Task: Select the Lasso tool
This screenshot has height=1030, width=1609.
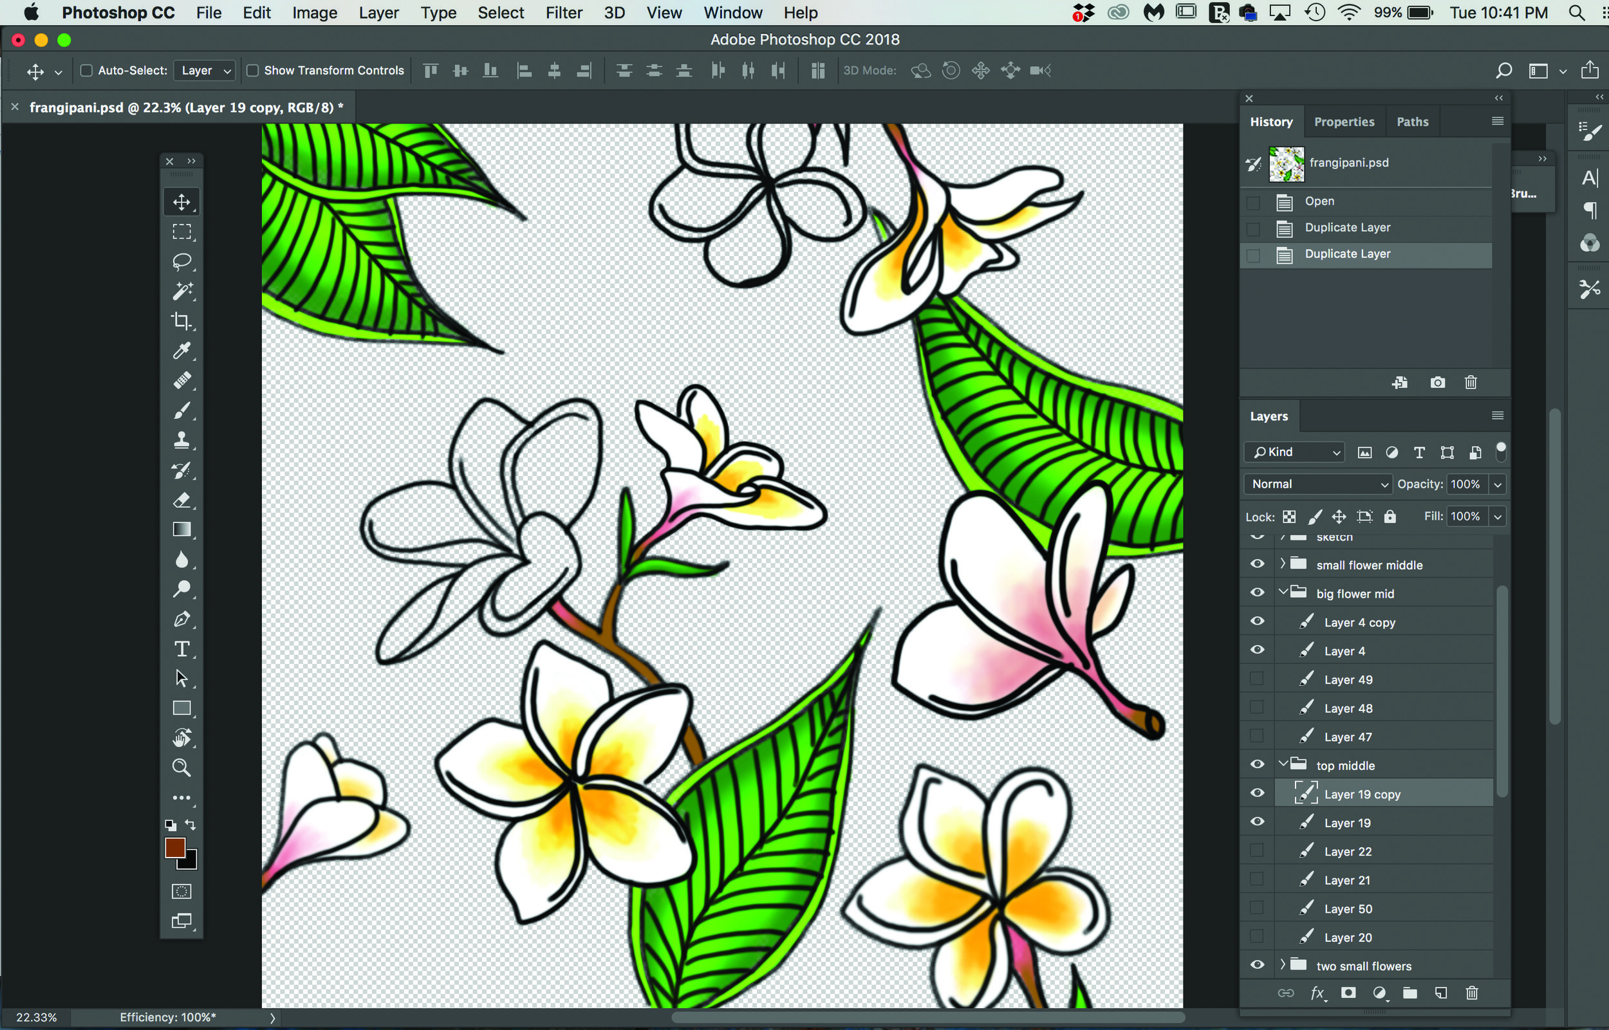Action: (x=181, y=261)
